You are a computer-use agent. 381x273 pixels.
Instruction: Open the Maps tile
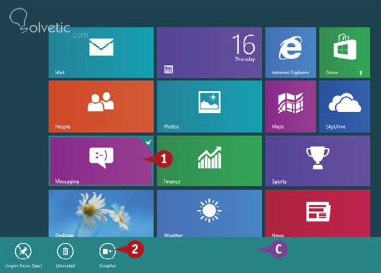[291, 107]
